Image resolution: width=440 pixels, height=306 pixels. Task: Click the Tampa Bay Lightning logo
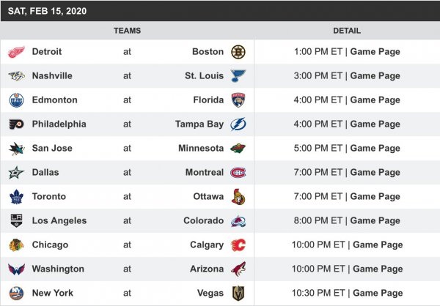[238, 124]
